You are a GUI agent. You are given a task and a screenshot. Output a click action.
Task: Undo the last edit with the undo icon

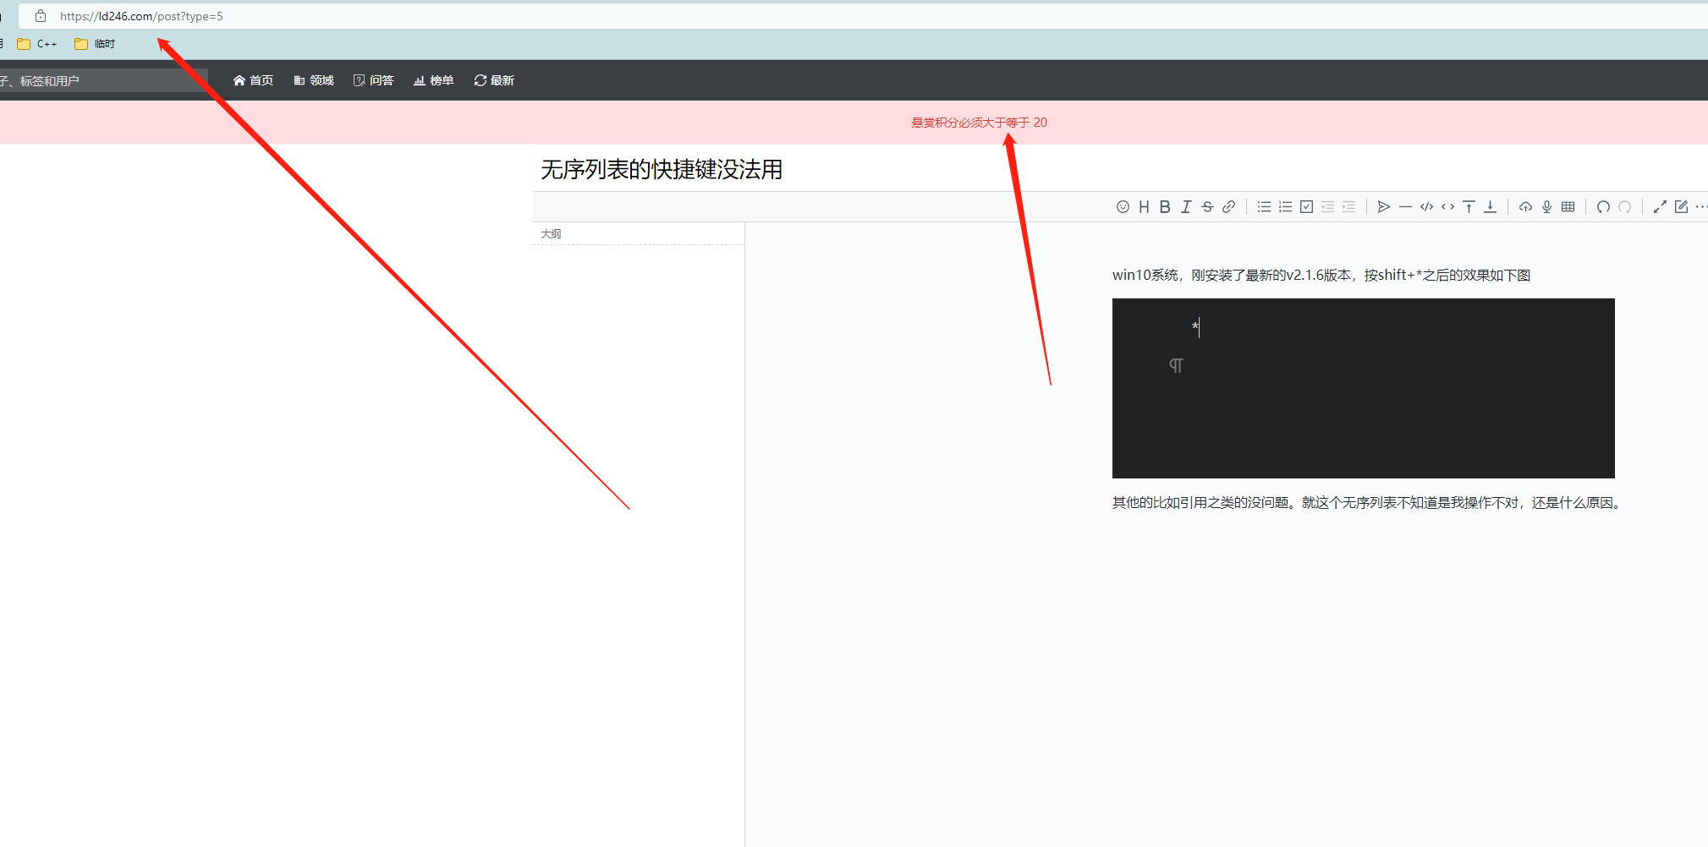(x=1603, y=206)
